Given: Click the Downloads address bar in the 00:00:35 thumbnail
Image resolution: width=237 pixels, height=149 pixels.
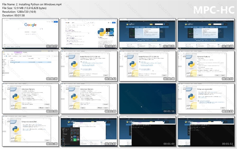Looking at the screenshot, I should pyautogui.click(x=28, y=56).
